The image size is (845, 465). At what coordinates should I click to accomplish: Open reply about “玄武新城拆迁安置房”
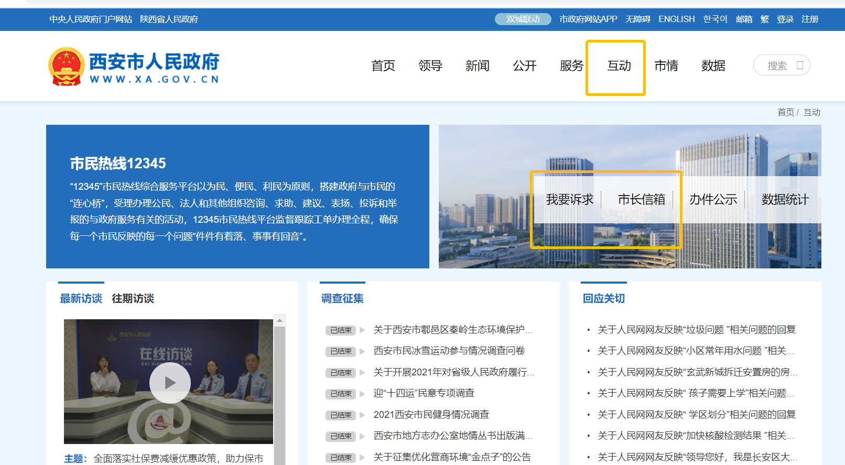click(698, 372)
